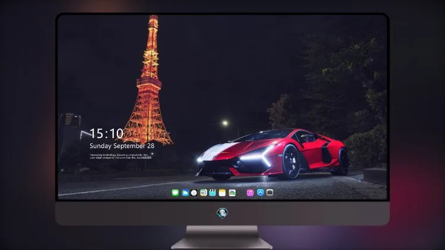
Task: Open the blue App Store icon
Action: pyautogui.click(x=260, y=193)
